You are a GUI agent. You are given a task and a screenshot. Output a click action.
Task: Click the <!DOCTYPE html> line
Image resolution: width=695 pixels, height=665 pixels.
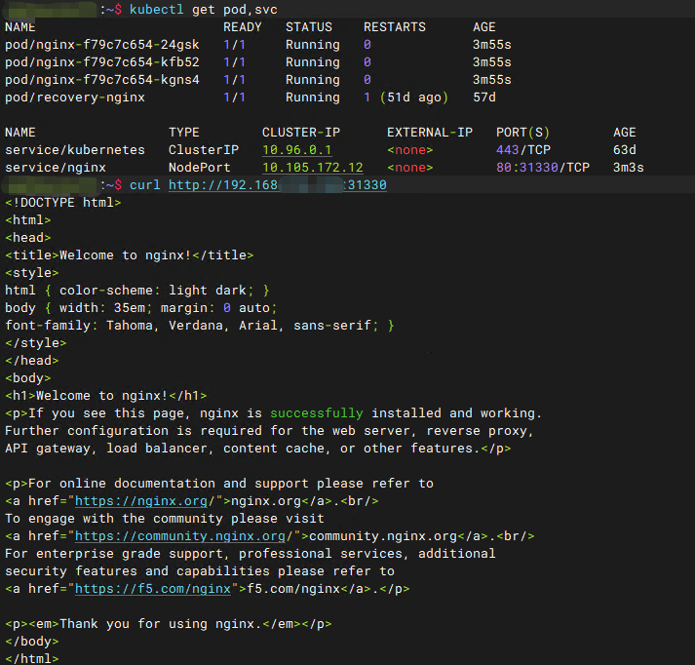[63, 203]
